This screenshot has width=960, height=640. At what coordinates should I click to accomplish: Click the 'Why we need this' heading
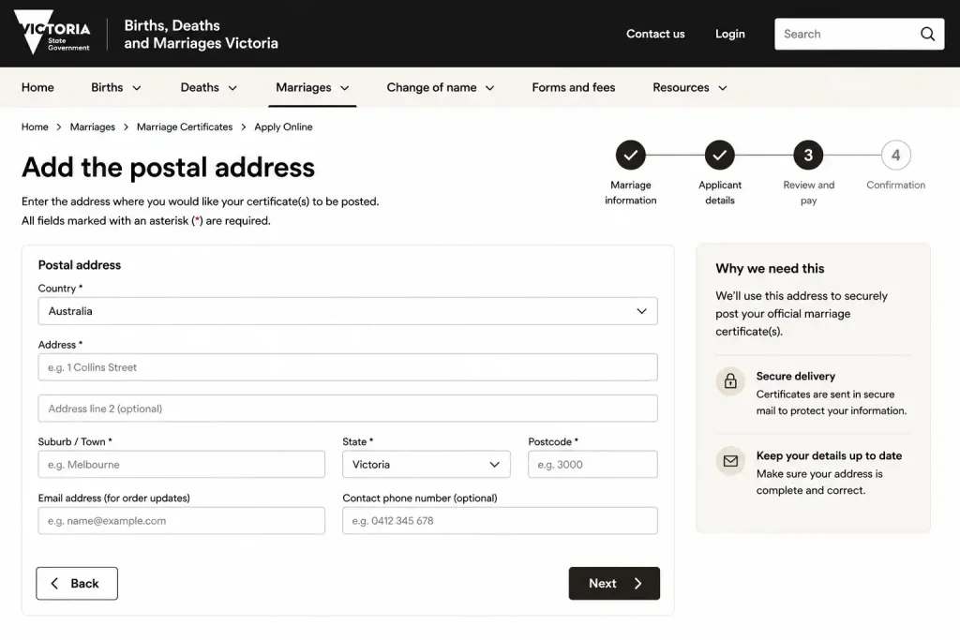(x=770, y=268)
